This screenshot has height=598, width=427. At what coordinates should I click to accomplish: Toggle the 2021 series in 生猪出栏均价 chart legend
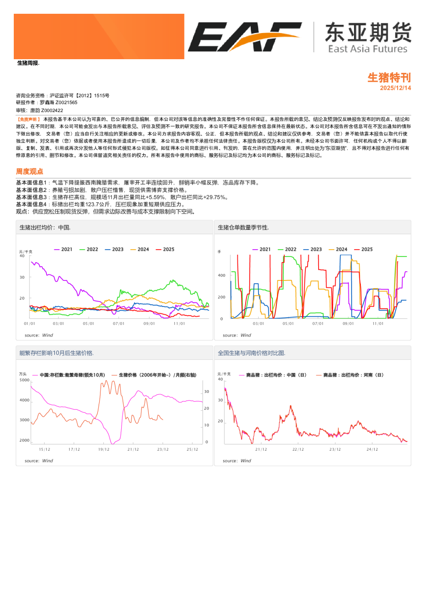(63, 249)
